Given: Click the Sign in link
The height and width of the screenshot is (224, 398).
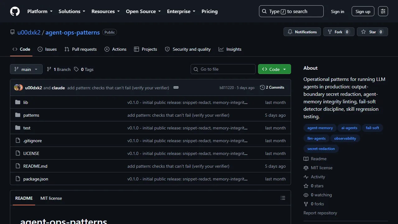Looking at the screenshot, I should coord(337,12).
